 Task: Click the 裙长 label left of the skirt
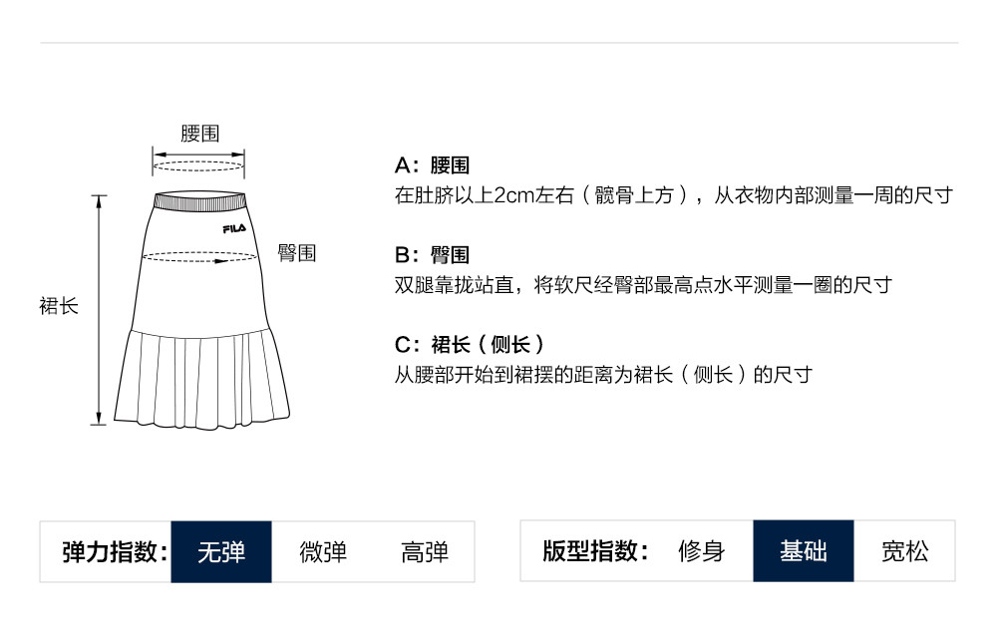tap(59, 306)
